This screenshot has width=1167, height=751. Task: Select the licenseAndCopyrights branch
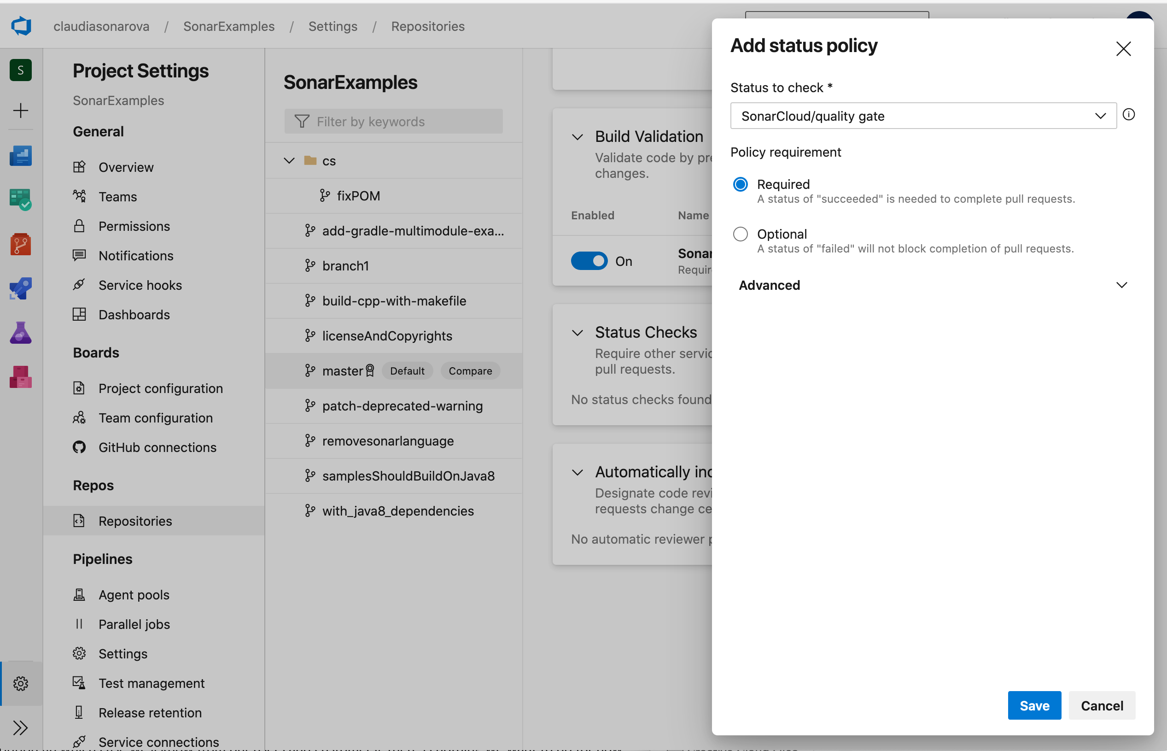[393, 335]
